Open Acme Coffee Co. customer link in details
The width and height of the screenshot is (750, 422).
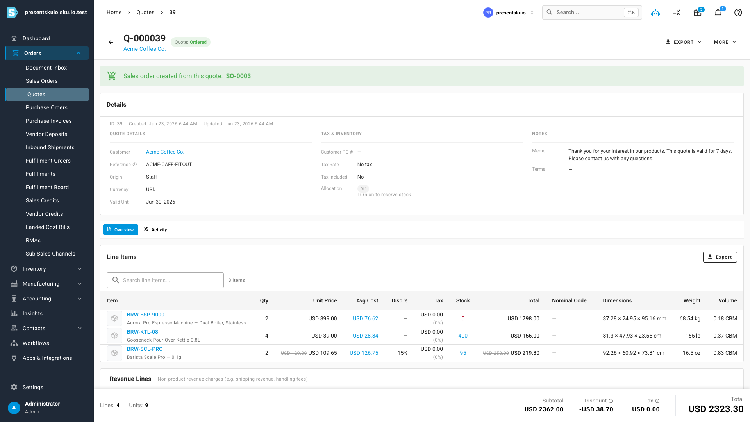click(165, 152)
